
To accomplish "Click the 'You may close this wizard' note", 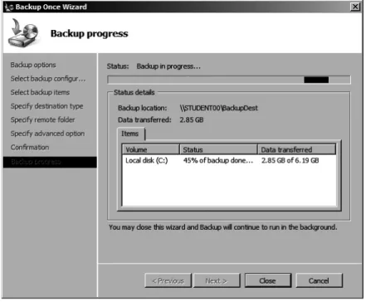I will click(223, 227).
